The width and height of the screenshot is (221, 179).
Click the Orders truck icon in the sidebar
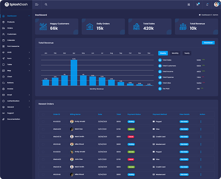[4, 28]
